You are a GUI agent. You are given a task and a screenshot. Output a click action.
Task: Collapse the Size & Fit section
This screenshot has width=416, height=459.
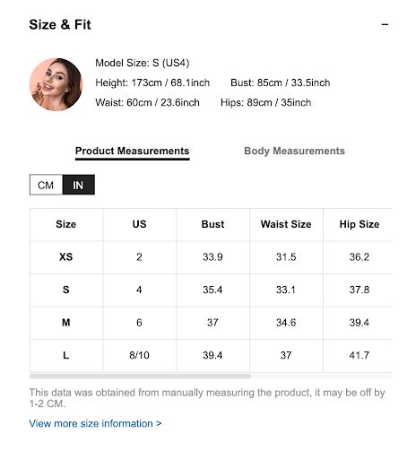[385, 24]
